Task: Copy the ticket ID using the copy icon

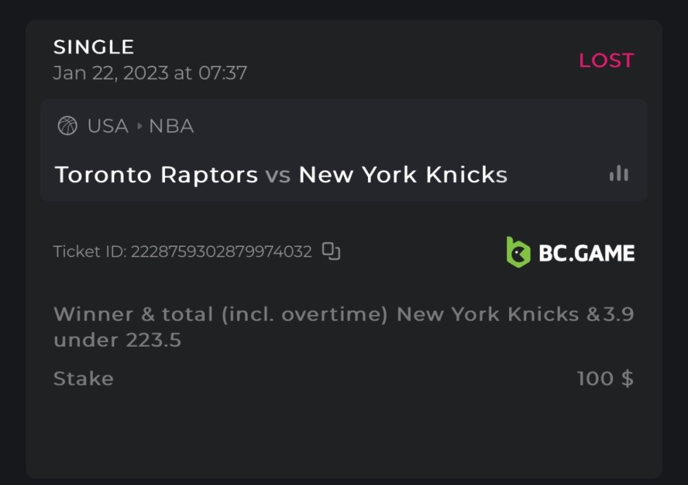Action: (x=332, y=252)
